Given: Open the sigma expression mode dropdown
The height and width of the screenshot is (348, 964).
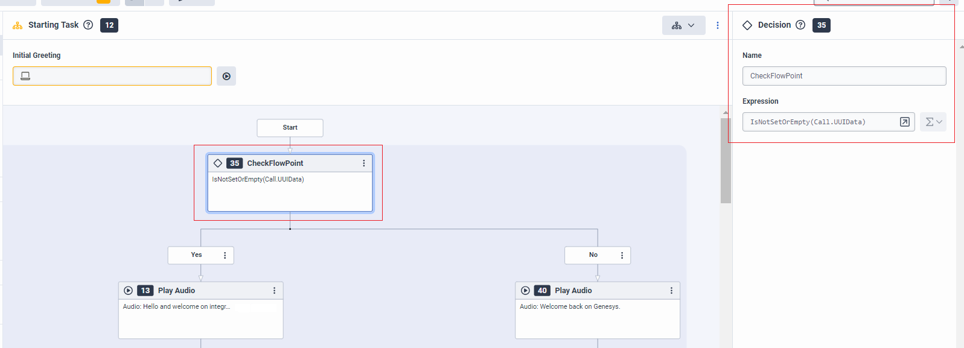Looking at the screenshot, I should (933, 122).
